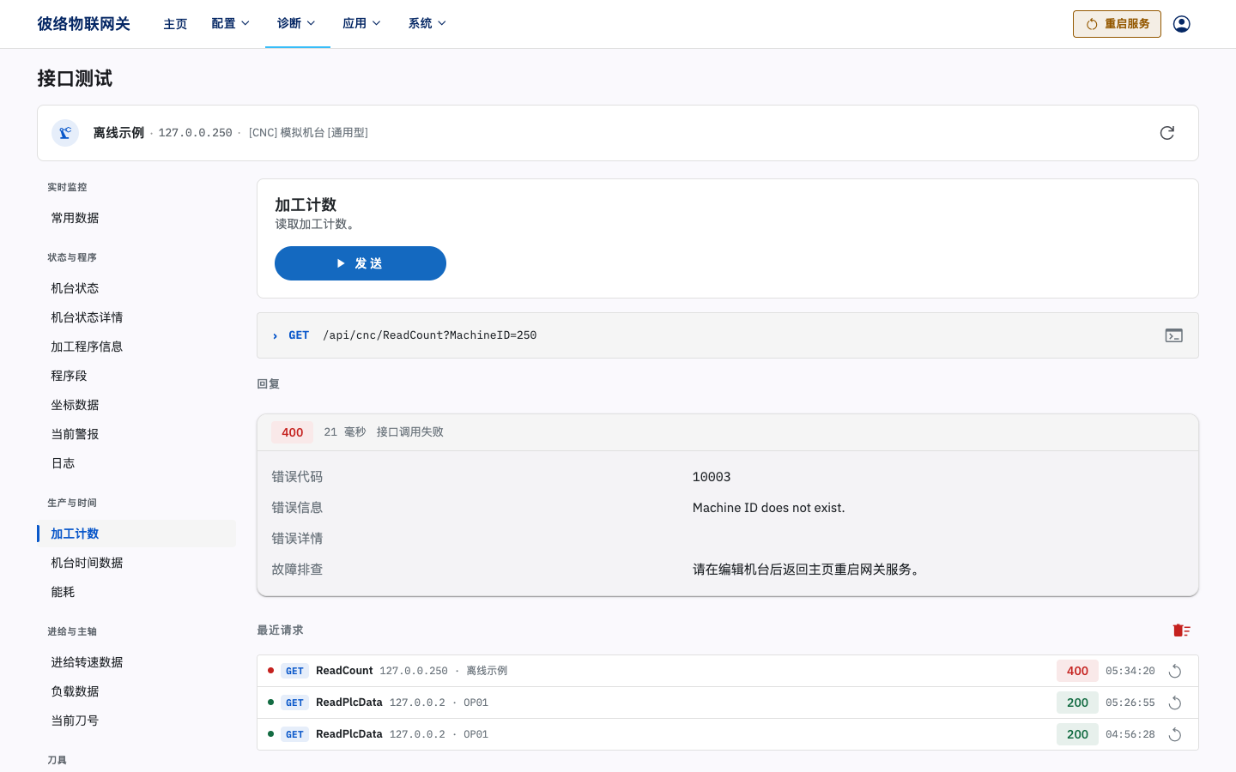Open the ReadPlcData row timestamped 04:56:28
1236x772 pixels.
coord(728,734)
